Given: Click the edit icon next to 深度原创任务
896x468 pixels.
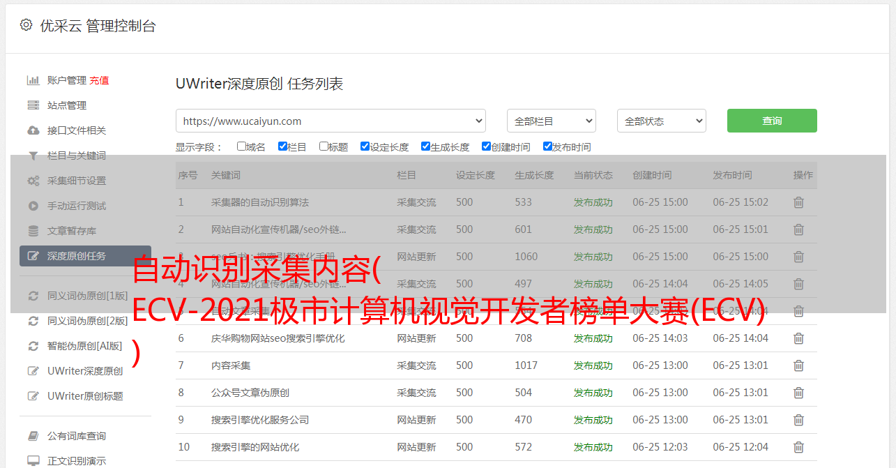Looking at the screenshot, I should click(x=33, y=256).
